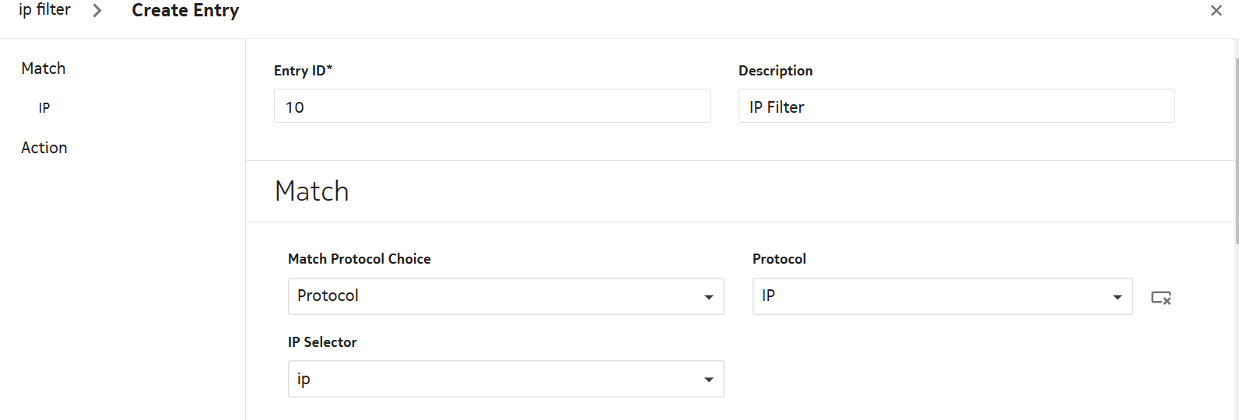
Task: Click the Match Protocol Choice dropdown arrow
Action: [708, 297]
